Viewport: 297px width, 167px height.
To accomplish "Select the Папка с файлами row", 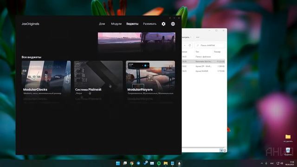I will click(203, 57).
